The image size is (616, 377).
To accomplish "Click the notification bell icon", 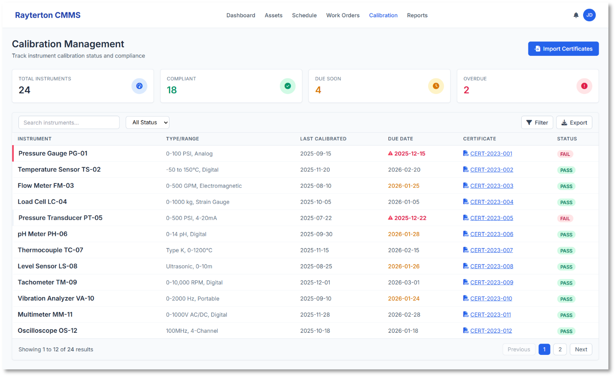I will click(x=576, y=15).
